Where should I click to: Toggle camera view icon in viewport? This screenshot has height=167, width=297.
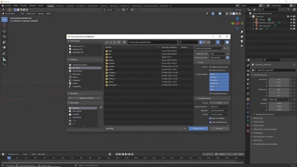click(242, 41)
